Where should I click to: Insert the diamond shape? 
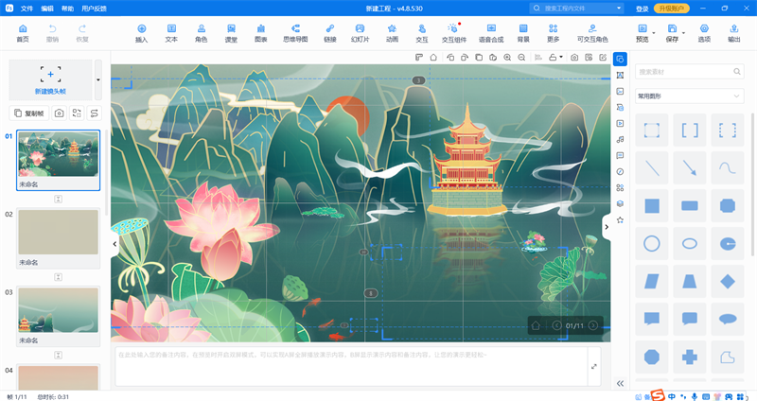[x=728, y=281]
